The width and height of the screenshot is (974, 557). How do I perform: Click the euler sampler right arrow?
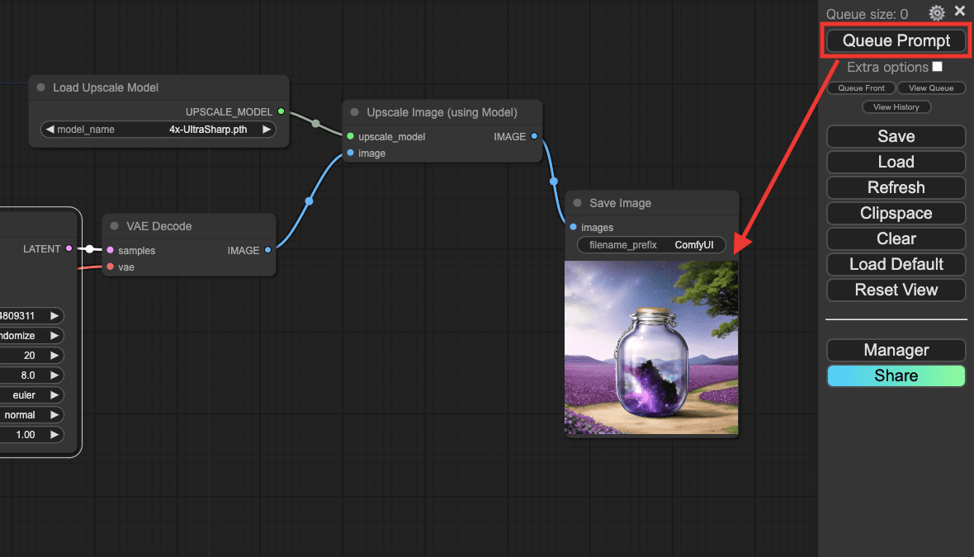(x=55, y=395)
